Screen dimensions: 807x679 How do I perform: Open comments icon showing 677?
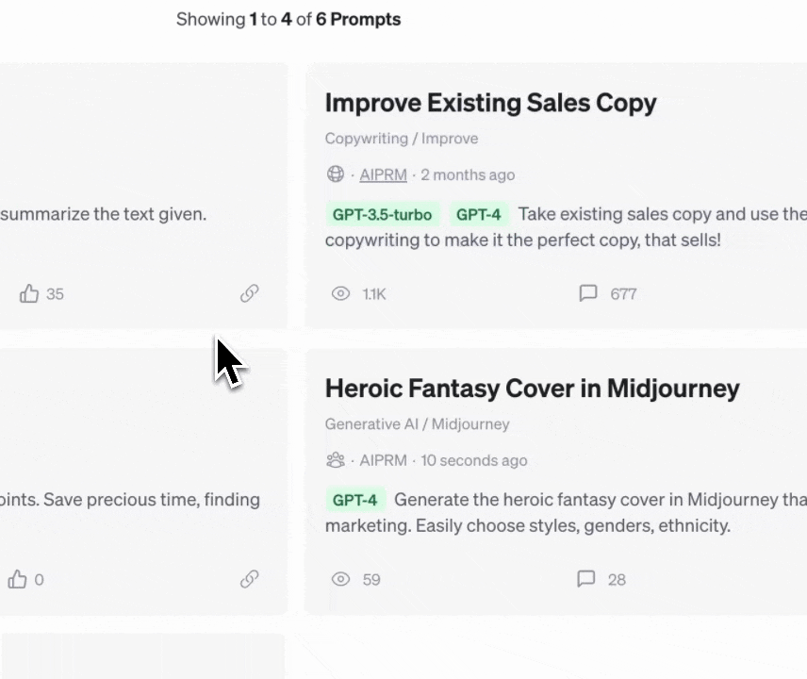pos(588,293)
